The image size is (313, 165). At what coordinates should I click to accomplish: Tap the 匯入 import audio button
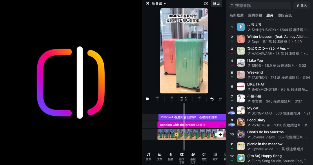pyautogui.click(x=302, y=5)
